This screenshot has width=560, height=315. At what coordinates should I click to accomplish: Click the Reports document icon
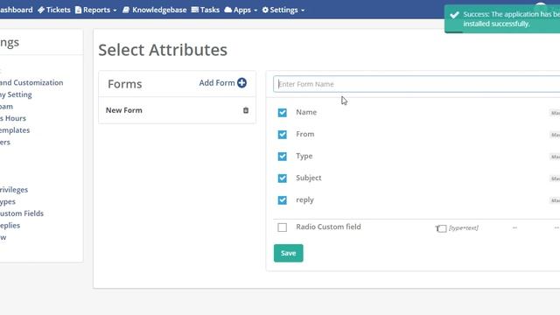pos(78,10)
